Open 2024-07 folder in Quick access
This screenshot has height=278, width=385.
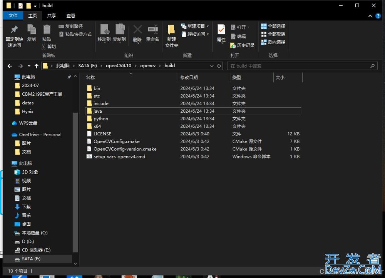[30, 86]
